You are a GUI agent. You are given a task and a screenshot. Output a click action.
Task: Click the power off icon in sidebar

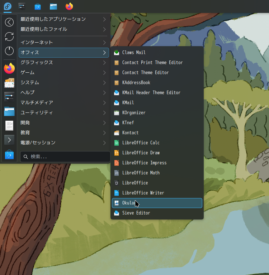9,51
